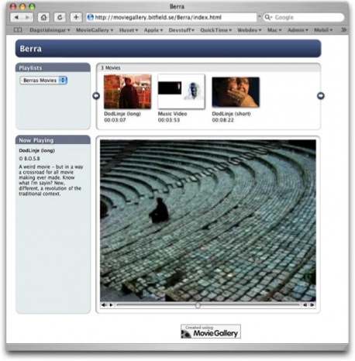Show previous movies with left arrow
The width and height of the screenshot is (355, 361).
pyautogui.click(x=96, y=96)
